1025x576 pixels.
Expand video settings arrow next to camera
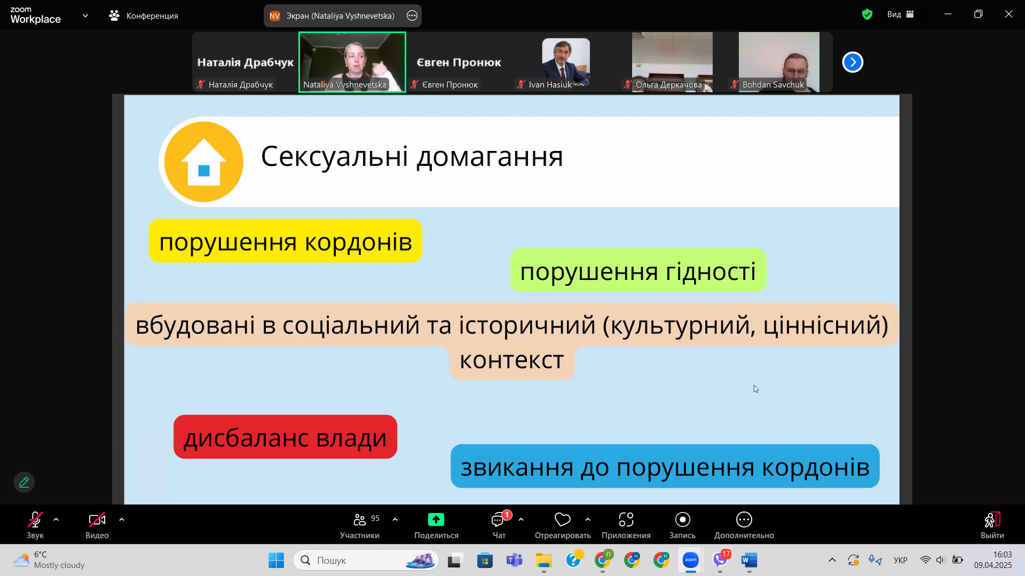tap(122, 519)
